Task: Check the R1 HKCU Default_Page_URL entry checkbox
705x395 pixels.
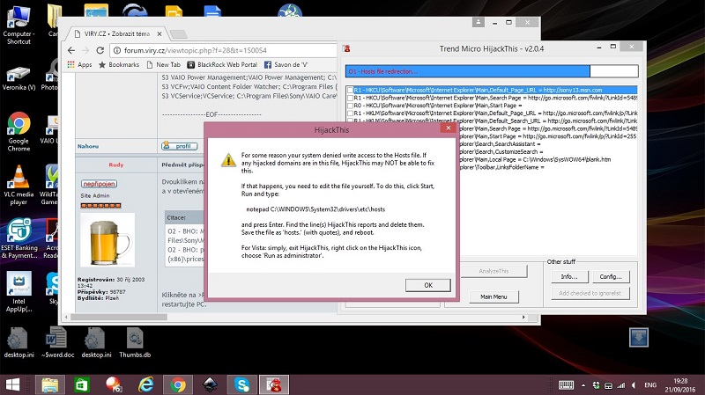Action: click(350, 90)
